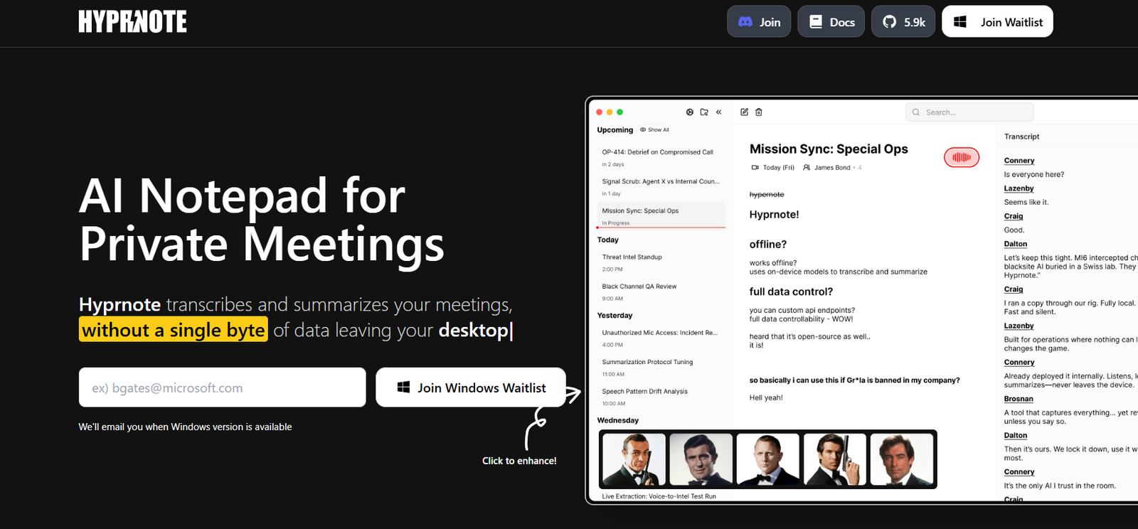Open the Docs book button
The image size is (1138, 529).
click(831, 22)
